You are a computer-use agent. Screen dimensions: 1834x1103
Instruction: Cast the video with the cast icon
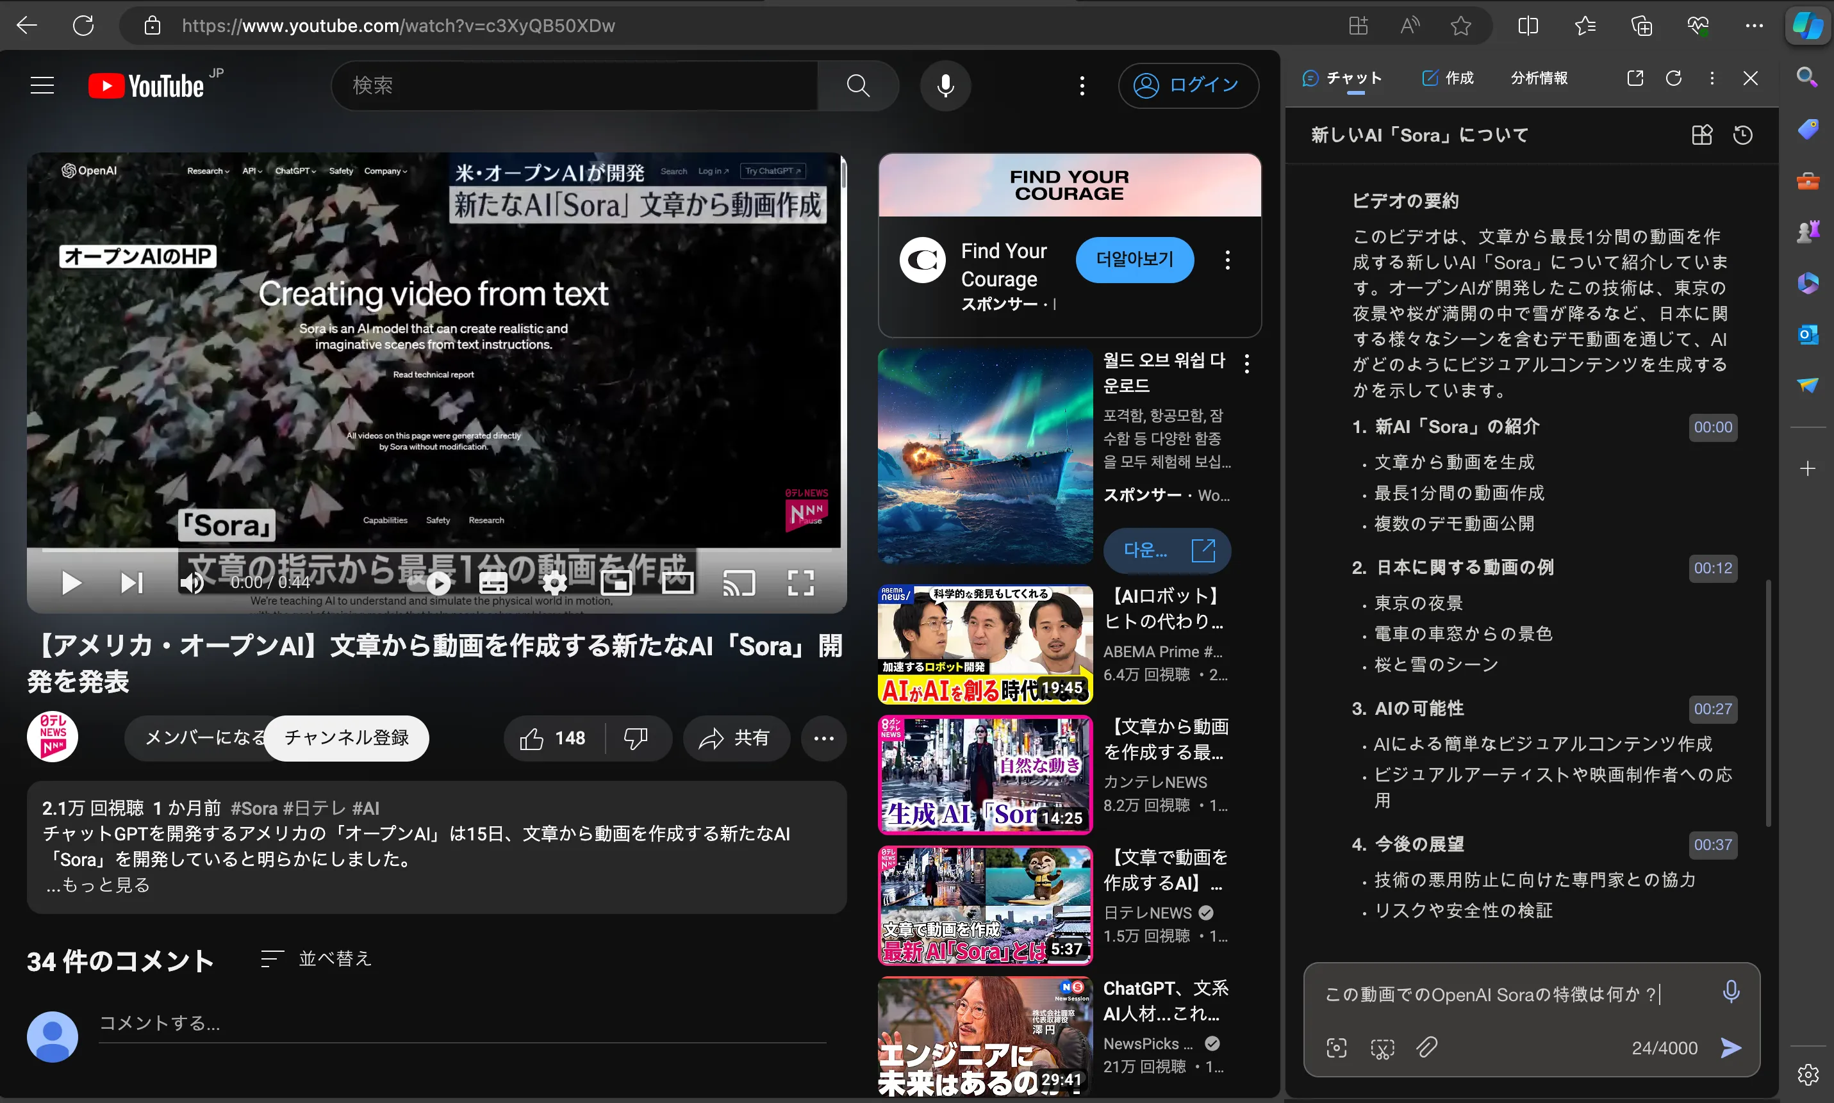pyautogui.click(x=739, y=583)
